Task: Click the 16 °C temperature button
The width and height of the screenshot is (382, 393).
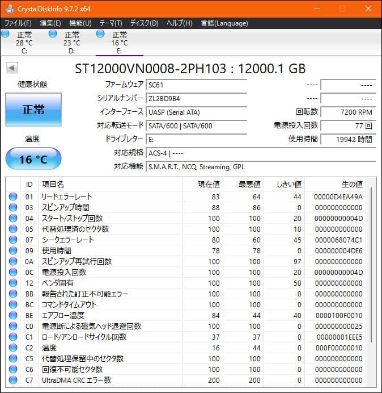Action: click(33, 159)
